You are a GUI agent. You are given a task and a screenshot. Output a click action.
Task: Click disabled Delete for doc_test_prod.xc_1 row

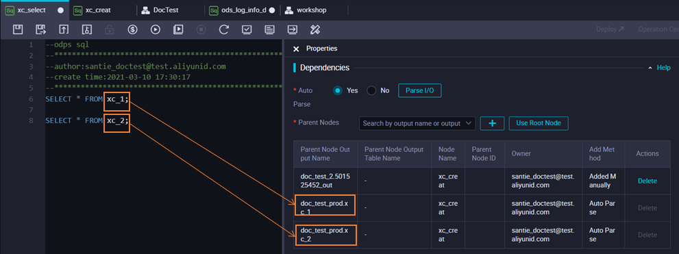pos(647,208)
